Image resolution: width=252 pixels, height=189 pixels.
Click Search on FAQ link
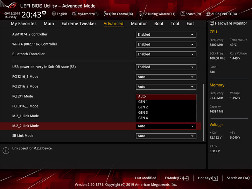coord(238,178)
